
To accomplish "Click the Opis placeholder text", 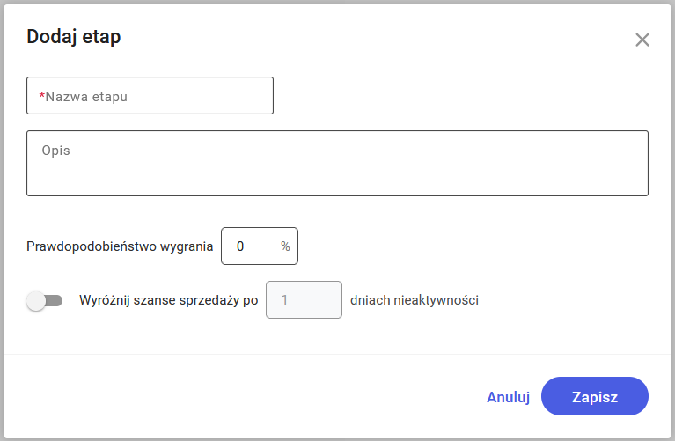I will [55, 151].
